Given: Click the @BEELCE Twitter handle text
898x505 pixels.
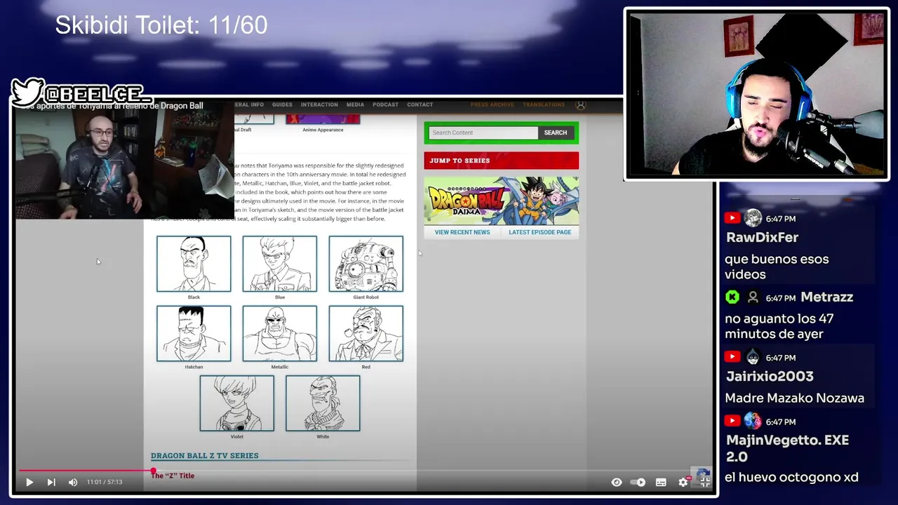Looking at the screenshot, I should pos(96,94).
